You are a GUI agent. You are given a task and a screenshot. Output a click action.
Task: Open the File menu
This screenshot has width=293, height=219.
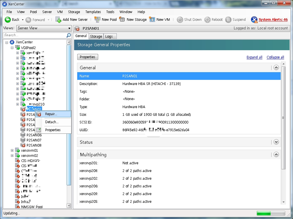point(9,12)
